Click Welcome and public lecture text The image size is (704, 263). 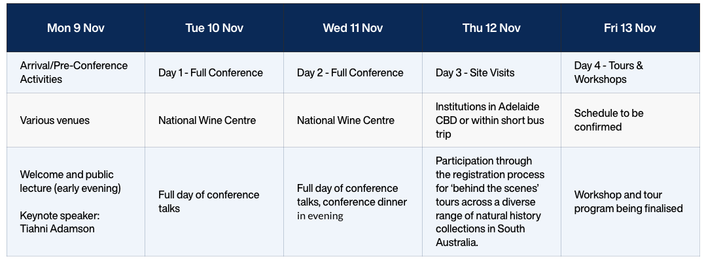click(71, 181)
